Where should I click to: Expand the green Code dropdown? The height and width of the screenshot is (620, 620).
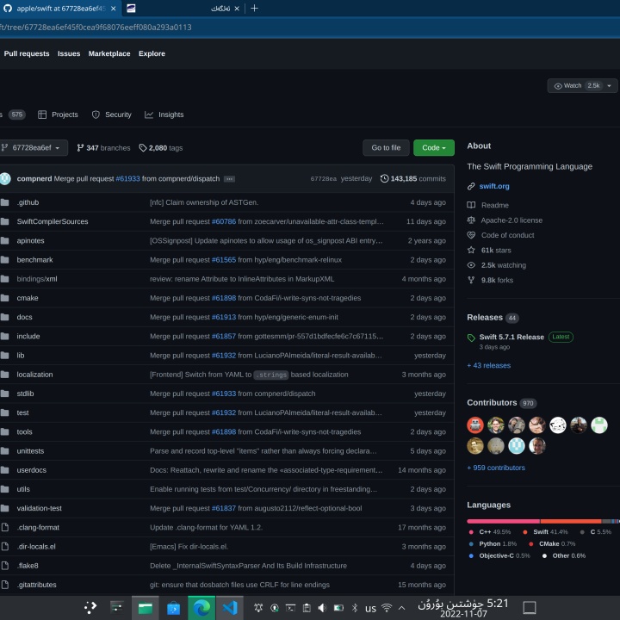click(434, 147)
